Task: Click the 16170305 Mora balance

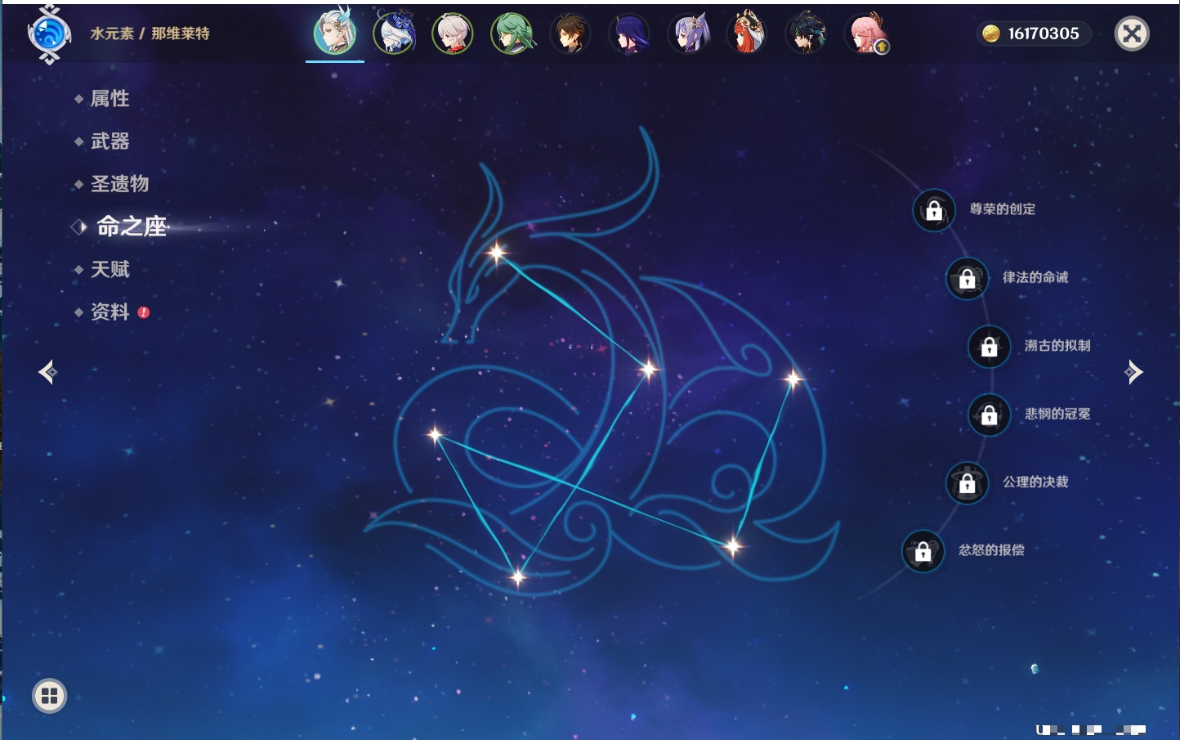Action: [1044, 34]
